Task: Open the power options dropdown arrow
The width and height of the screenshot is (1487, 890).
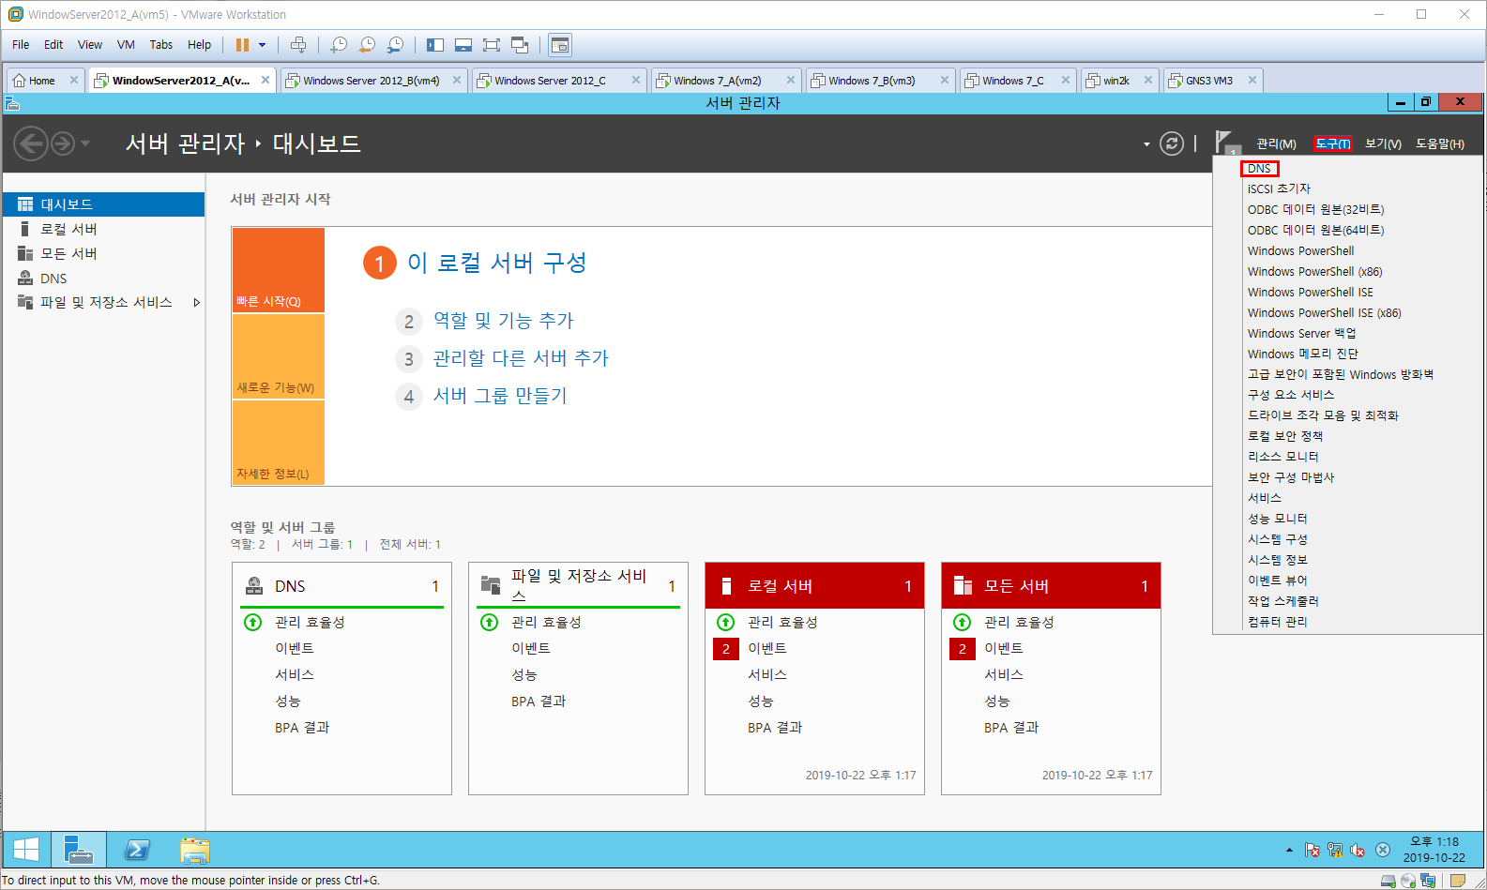Action: point(263,45)
